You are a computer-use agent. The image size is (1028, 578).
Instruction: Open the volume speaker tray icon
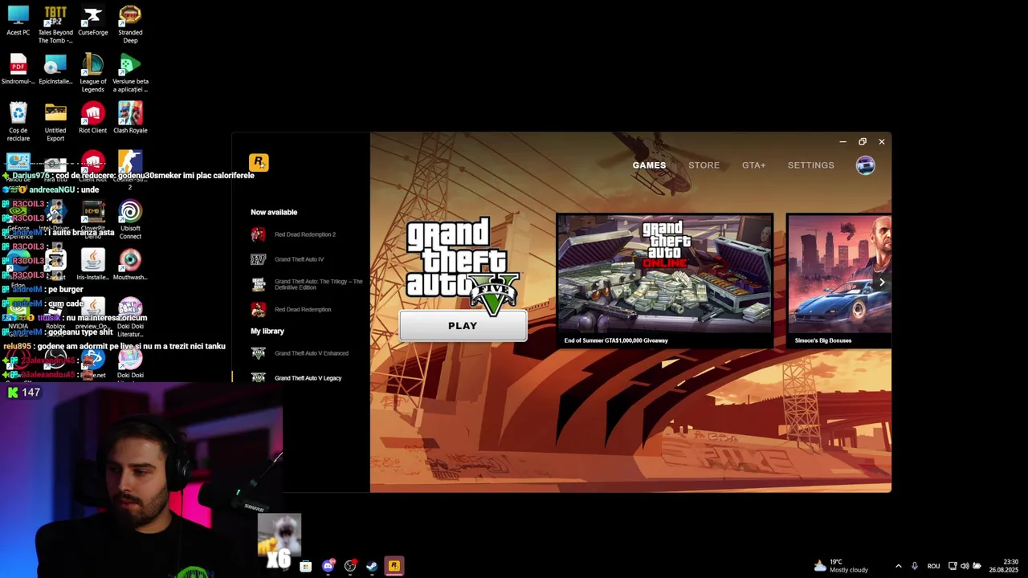tap(965, 566)
